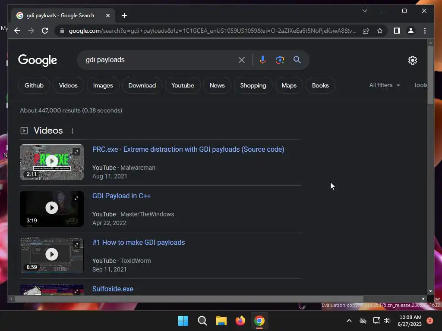Expand preview of PRC.exe video

point(76,152)
